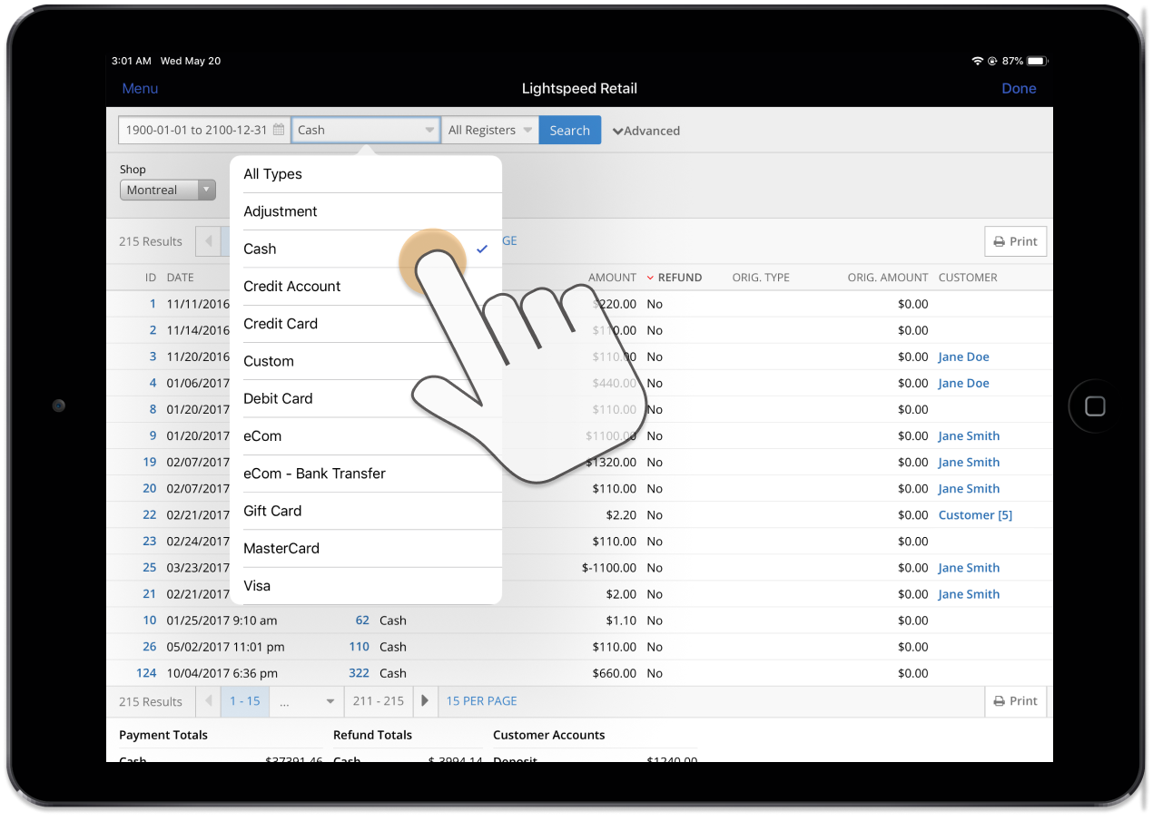This screenshot has width=1153, height=821.
Task: Open sale 62 link
Action: 362,621
